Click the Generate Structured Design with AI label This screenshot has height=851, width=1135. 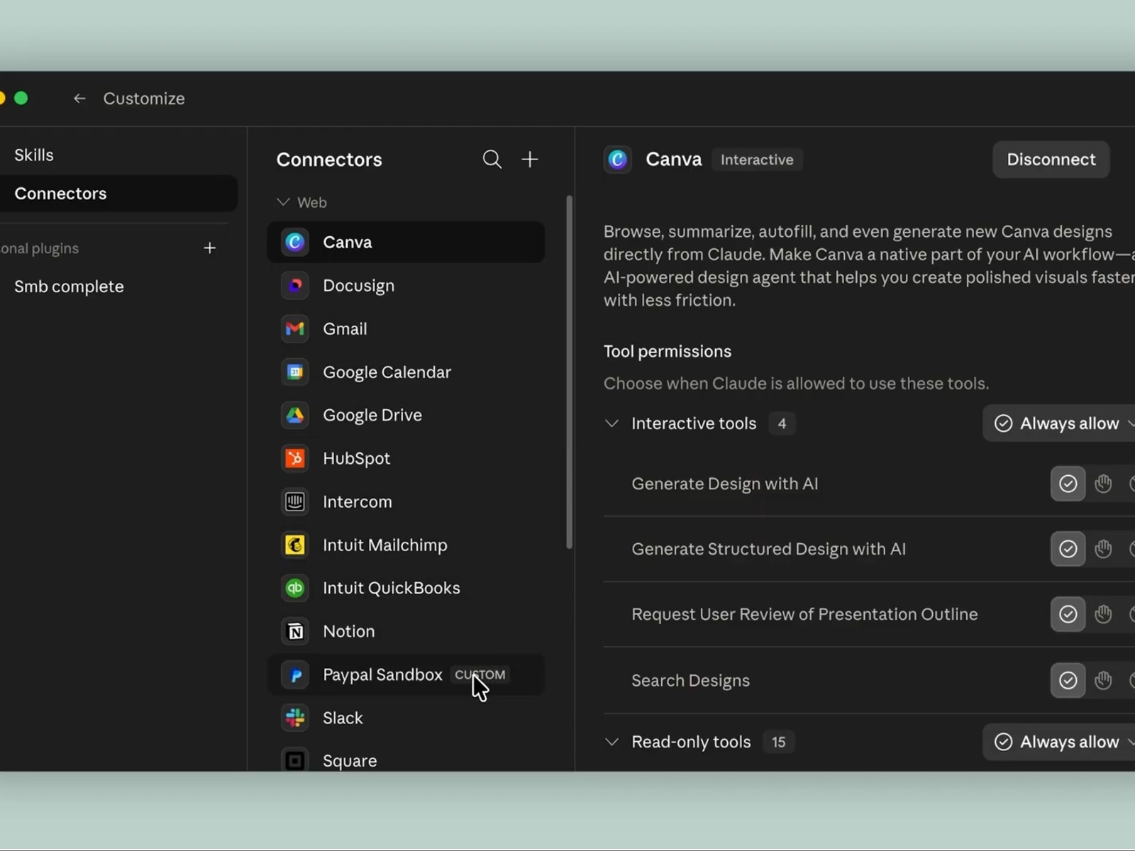coord(768,549)
